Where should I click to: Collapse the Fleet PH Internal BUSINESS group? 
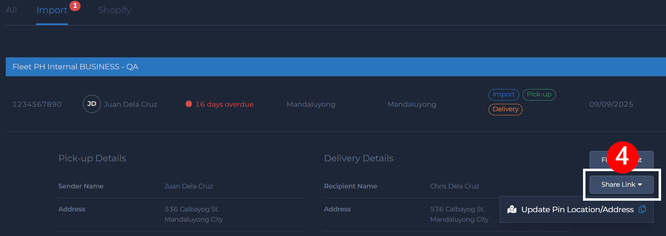pos(75,67)
